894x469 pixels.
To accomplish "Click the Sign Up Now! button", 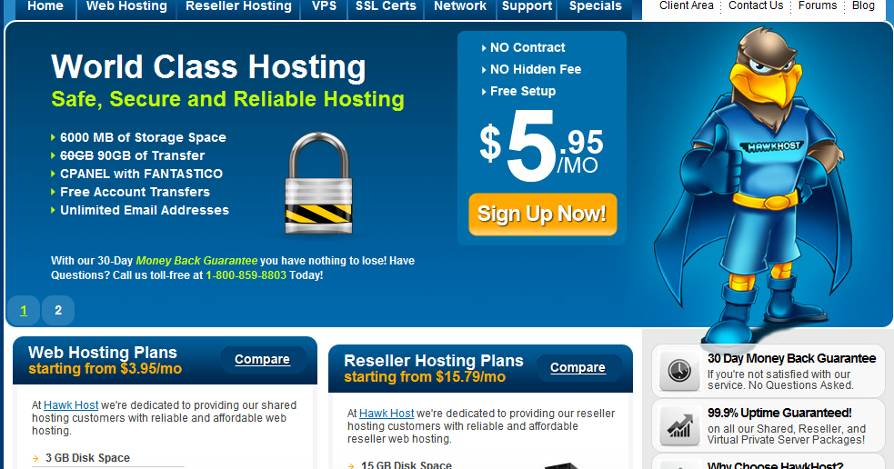I will tap(542, 215).
